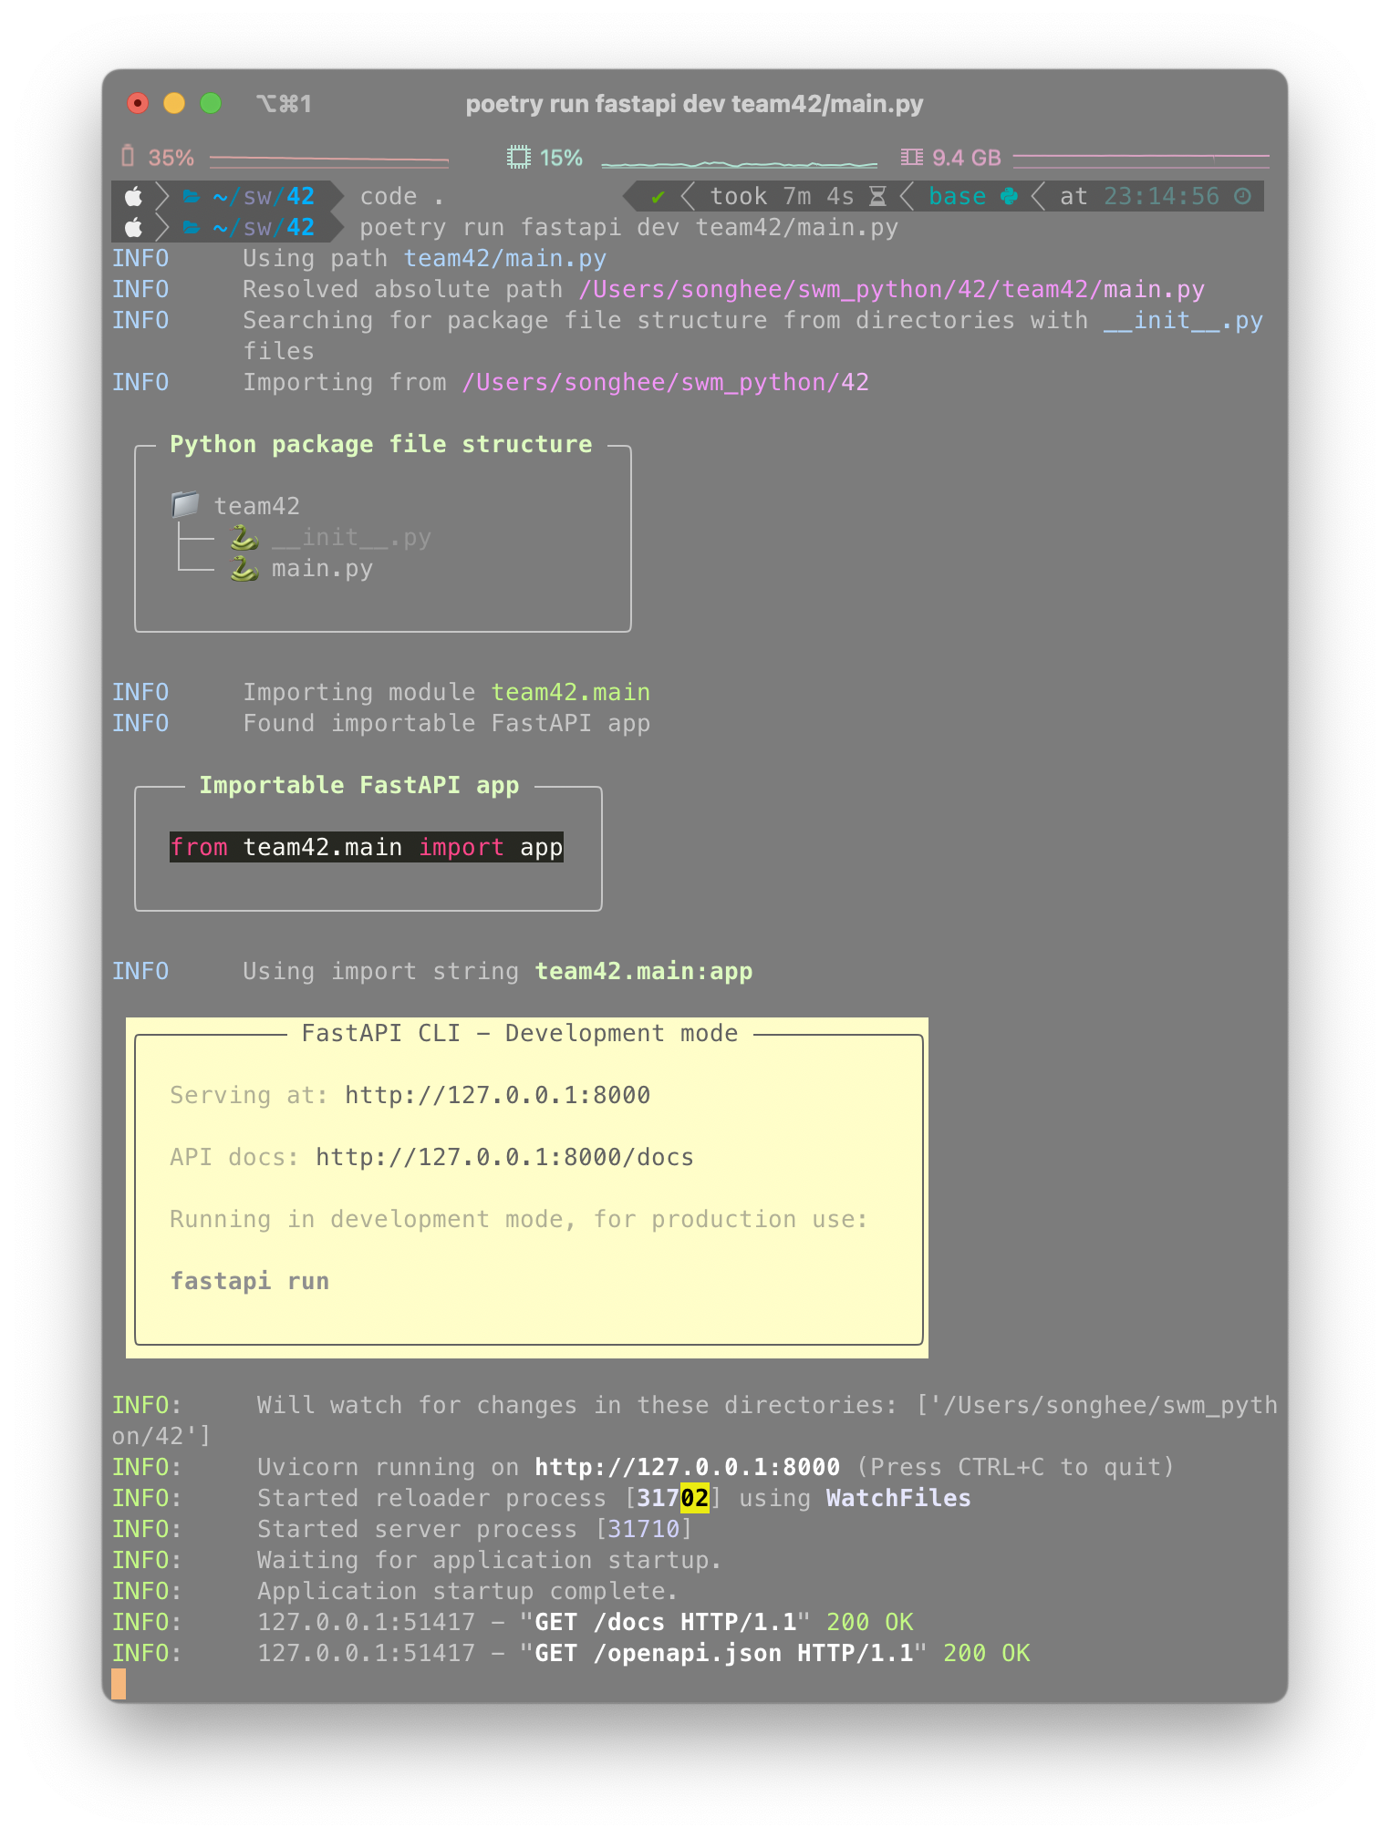
Task: Click the 'from team42.main import app' code line
Action: click(366, 847)
